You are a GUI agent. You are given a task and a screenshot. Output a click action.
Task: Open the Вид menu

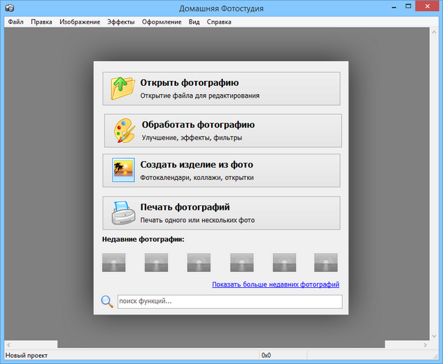(195, 22)
